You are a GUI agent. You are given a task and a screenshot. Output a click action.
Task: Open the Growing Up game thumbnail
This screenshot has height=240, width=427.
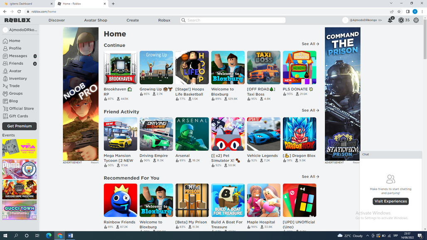[156, 68]
